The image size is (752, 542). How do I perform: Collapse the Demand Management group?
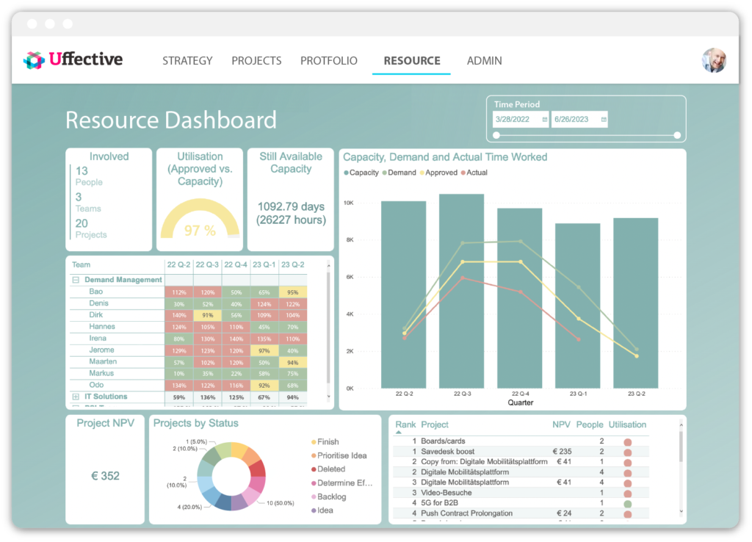tap(77, 280)
